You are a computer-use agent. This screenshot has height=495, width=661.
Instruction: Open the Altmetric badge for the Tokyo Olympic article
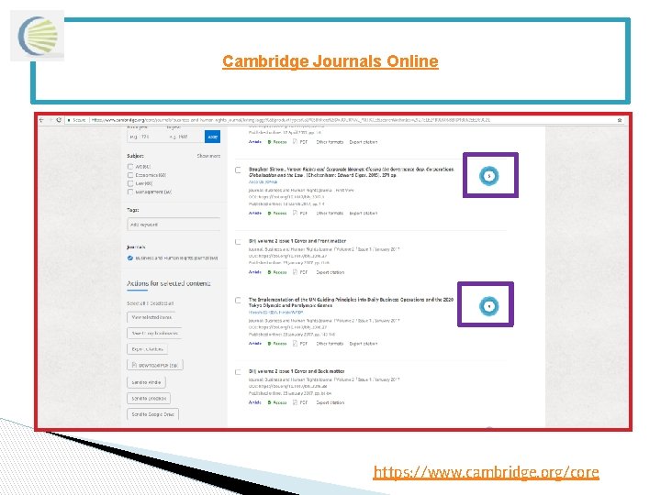pos(489,306)
